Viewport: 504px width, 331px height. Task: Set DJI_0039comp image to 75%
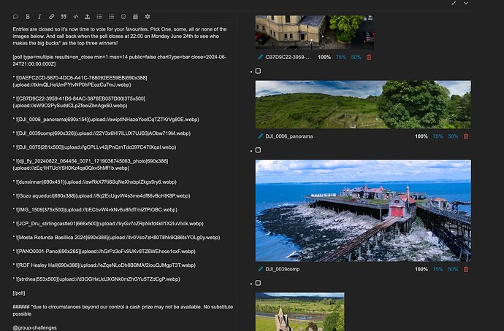[438, 269]
